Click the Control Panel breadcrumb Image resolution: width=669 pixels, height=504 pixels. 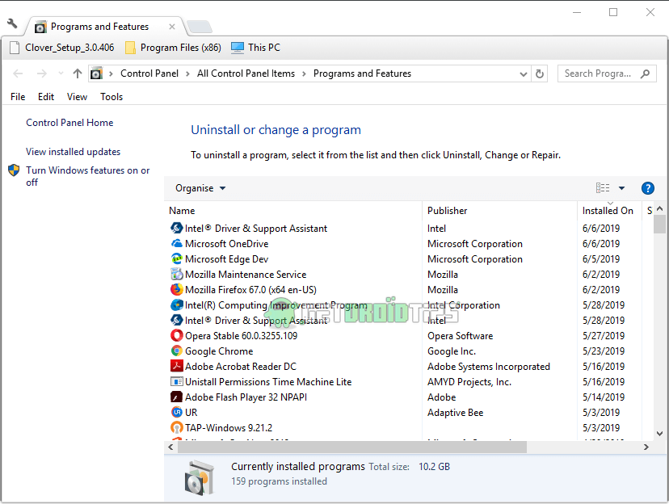tap(149, 73)
